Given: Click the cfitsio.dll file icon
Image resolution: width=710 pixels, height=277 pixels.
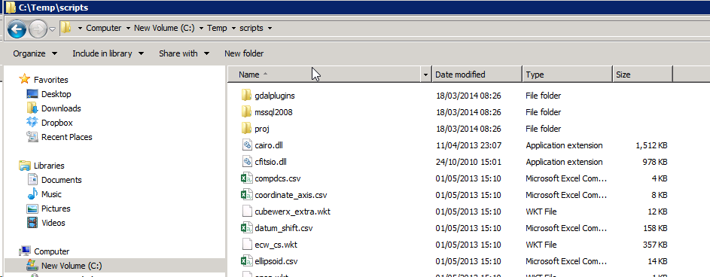Looking at the screenshot, I should pyautogui.click(x=246, y=161).
